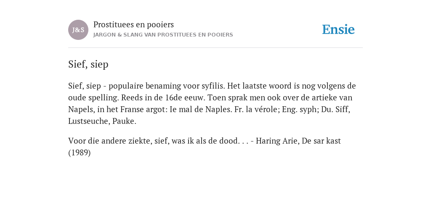Click the 'Lustseuche, Pauke.' text line

click(102, 121)
